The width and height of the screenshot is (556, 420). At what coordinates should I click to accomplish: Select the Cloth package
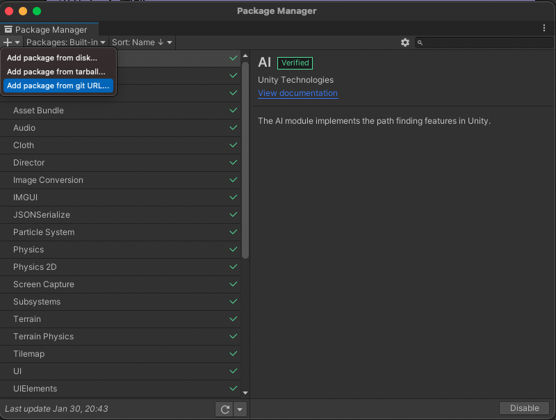point(120,145)
